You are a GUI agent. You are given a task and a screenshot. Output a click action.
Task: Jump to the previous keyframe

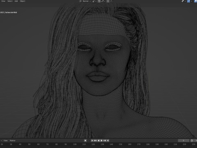click(96, 141)
